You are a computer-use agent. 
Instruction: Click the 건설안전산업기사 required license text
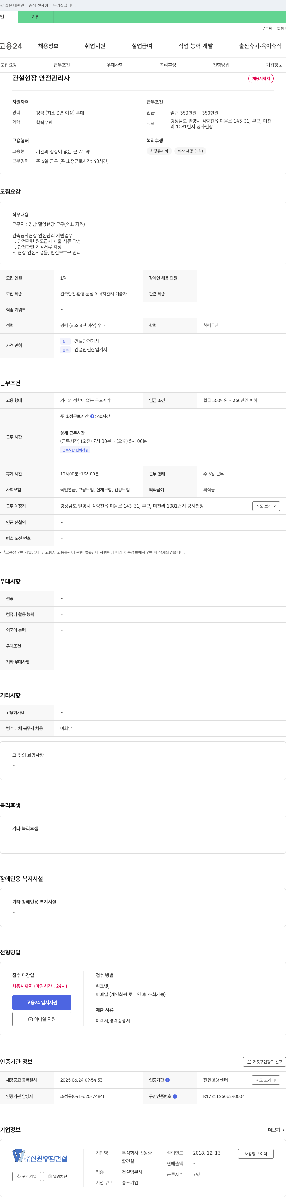coord(91,349)
